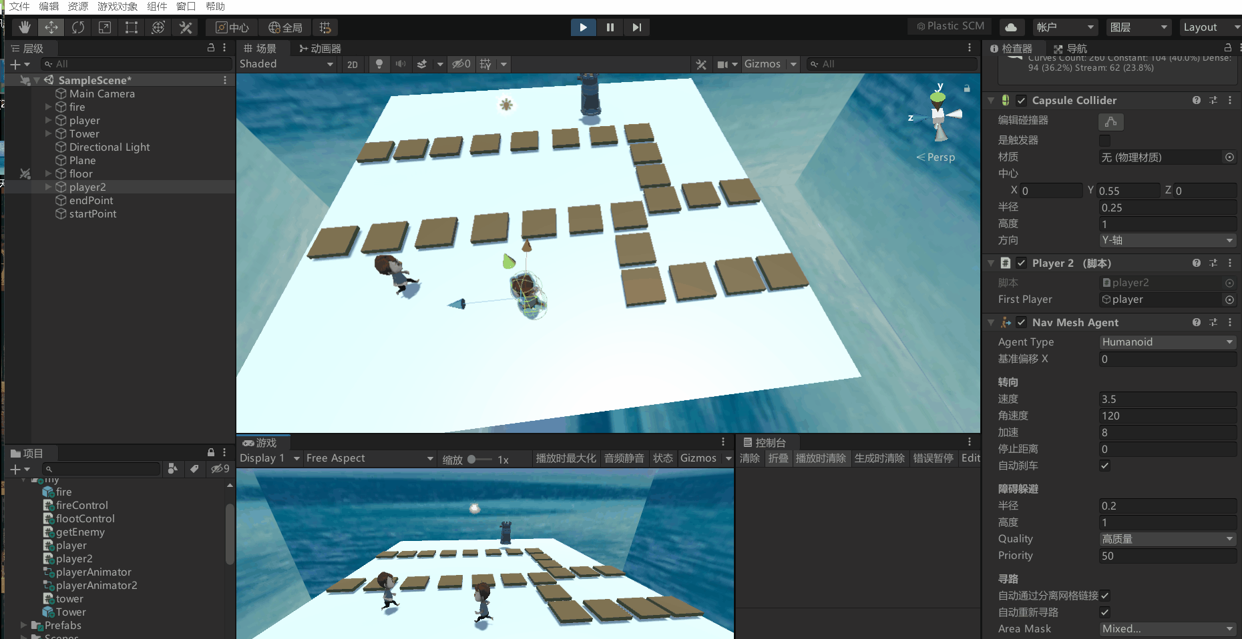Toggle scene grid display icon
This screenshot has height=639, width=1242.
click(x=486, y=64)
